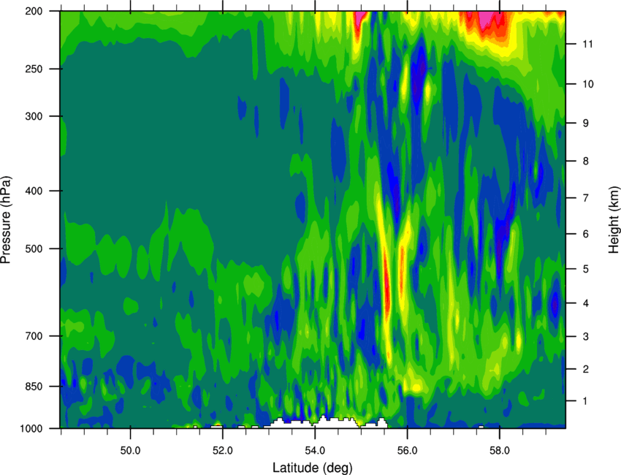Click the 700 pressure tick label
This screenshot has height=475, width=621.
(34, 336)
